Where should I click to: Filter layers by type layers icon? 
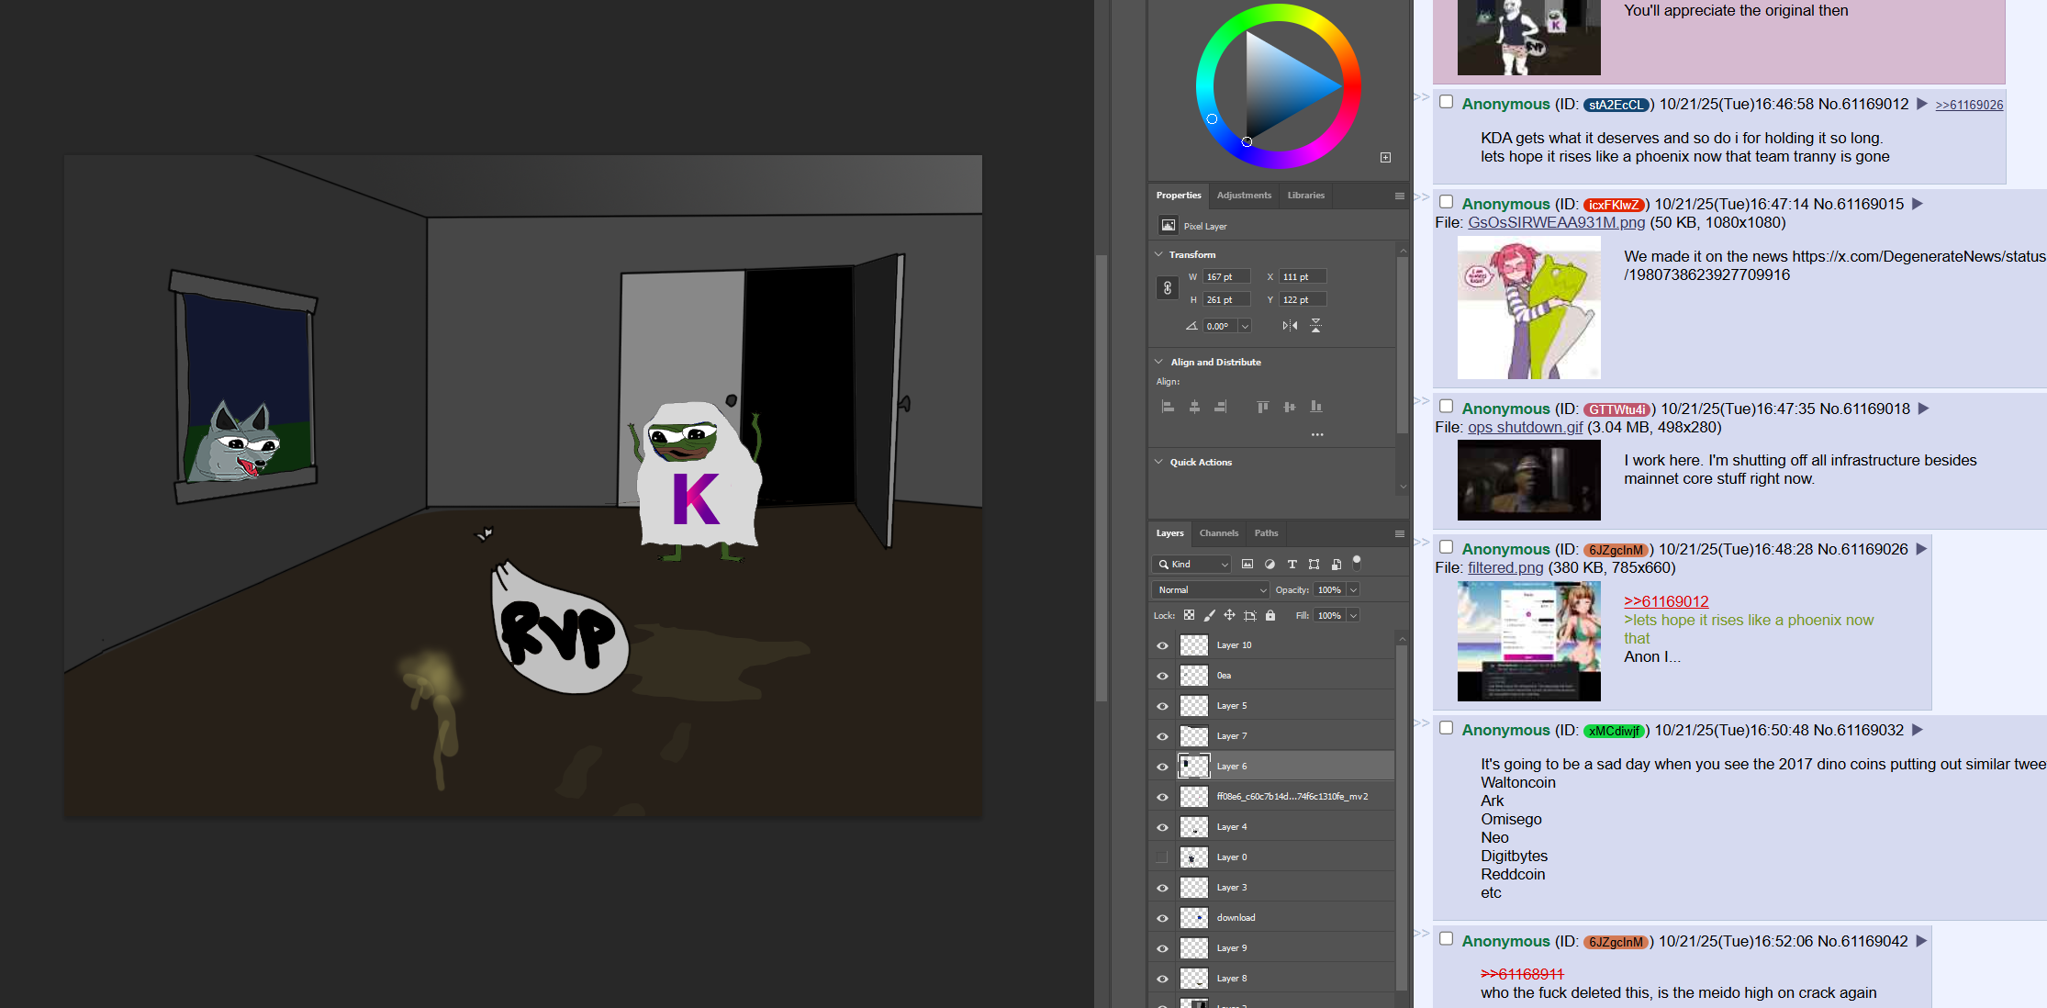[x=1292, y=564]
